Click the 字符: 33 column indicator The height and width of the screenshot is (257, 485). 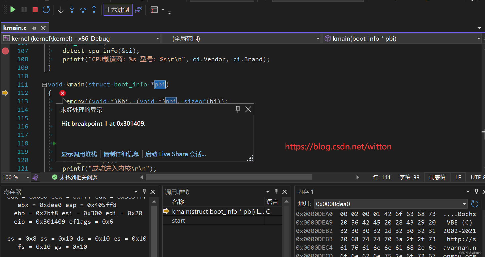click(x=409, y=177)
